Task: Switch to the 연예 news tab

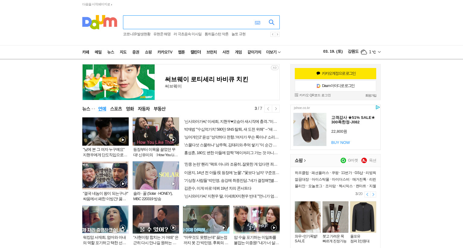Action: pos(102,109)
